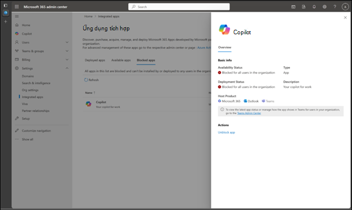This screenshot has width=352, height=210.
Task: Open Search & intelligence settings
Action: 36,83
